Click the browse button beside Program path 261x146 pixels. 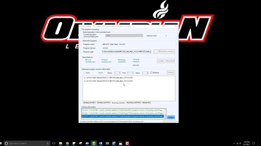(156, 52)
